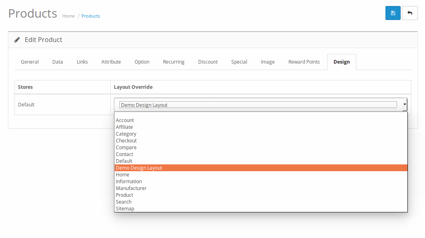Open the Reward Points tab
This screenshot has width=425, height=238.
tap(304, 62)
